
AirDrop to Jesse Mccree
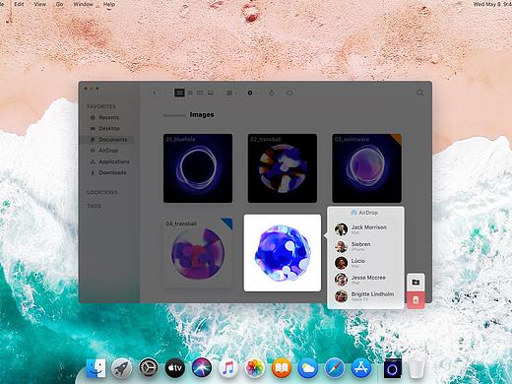(x=365, y=280)
